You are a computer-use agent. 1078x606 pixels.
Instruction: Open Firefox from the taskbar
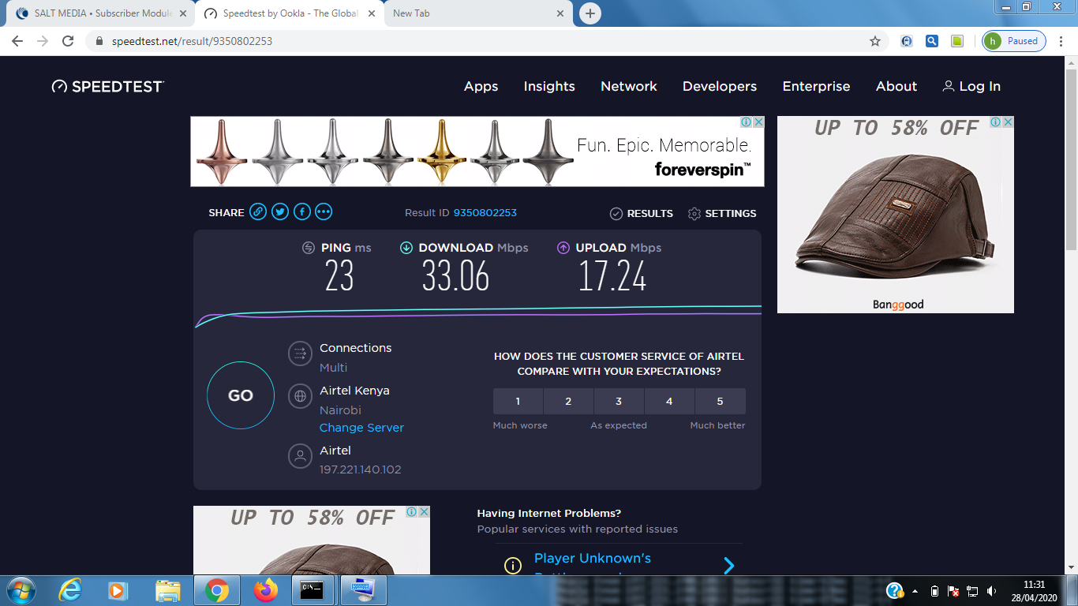pos(266,590)
